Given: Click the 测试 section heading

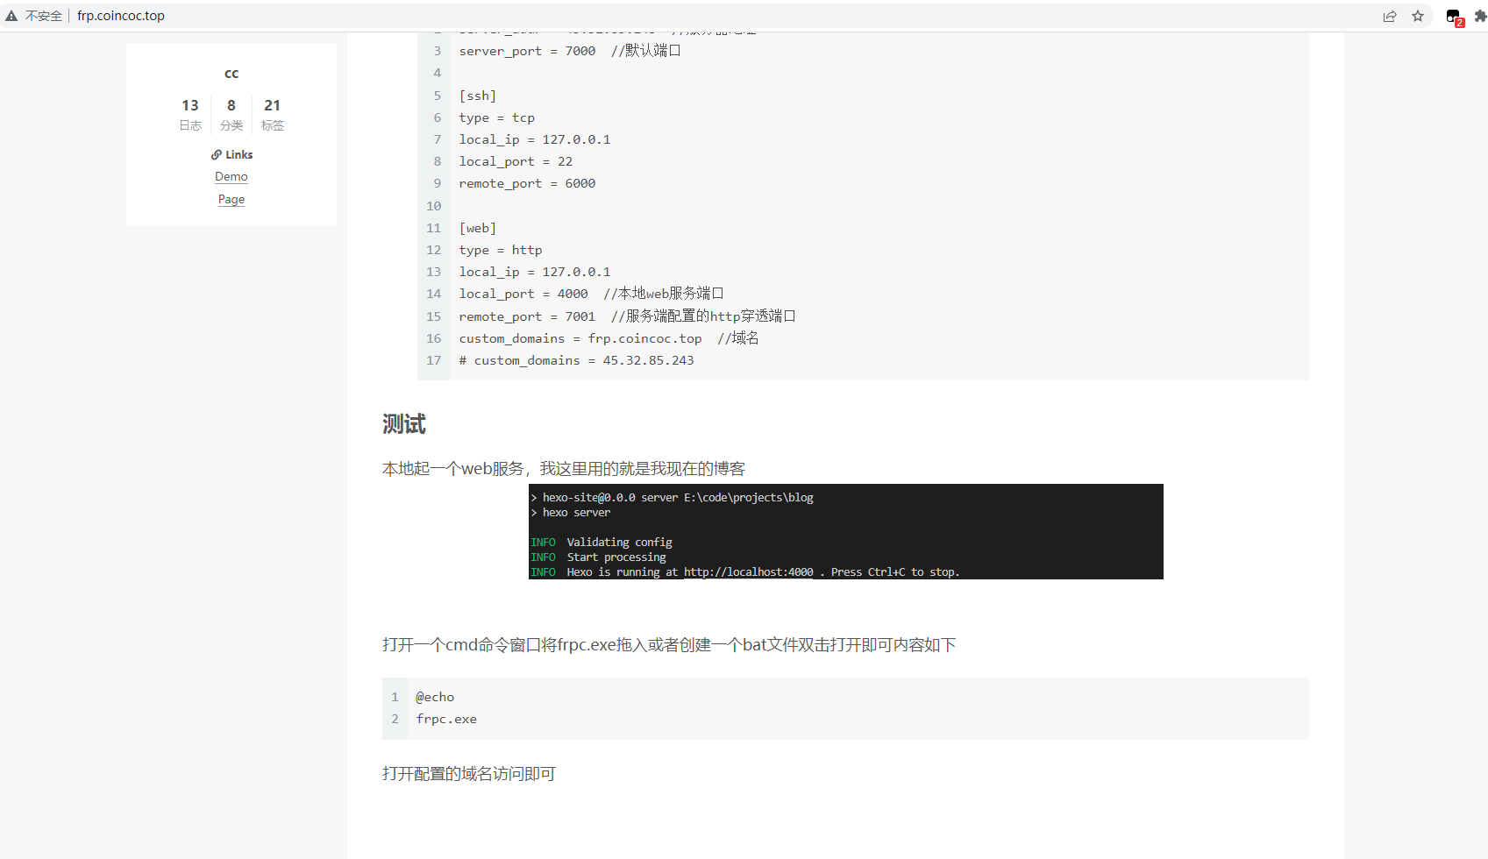Looking at the screenshot, I should 404,424.
